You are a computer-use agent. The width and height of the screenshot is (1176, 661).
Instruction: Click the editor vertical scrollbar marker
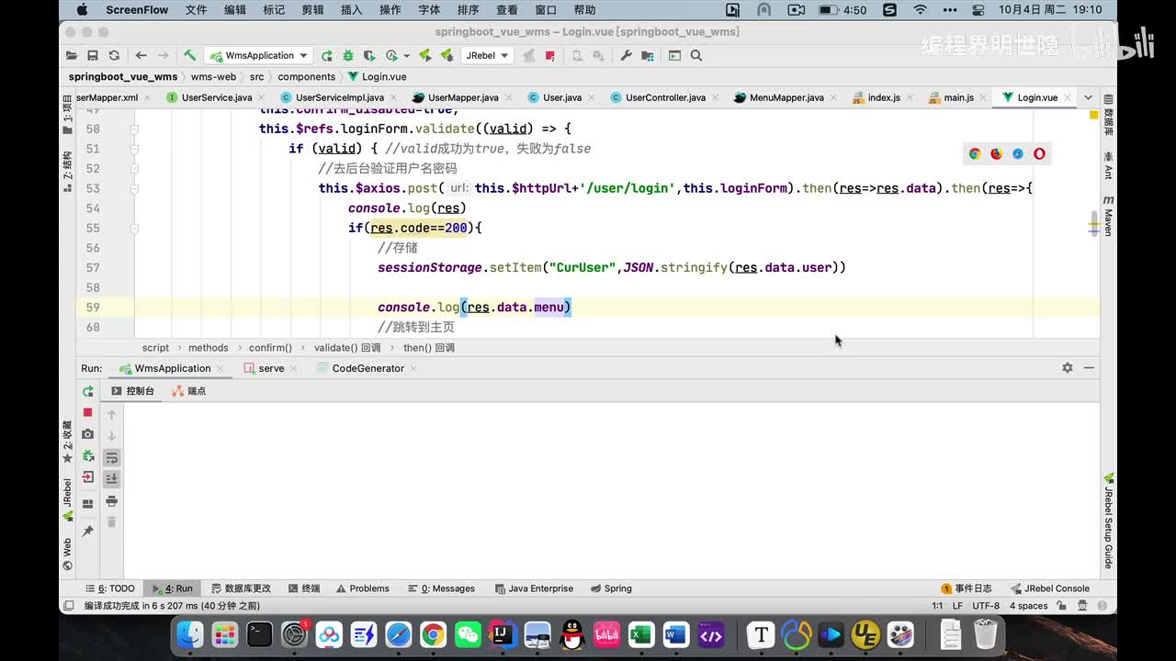pyautogui.click(x=1093, y=224)
